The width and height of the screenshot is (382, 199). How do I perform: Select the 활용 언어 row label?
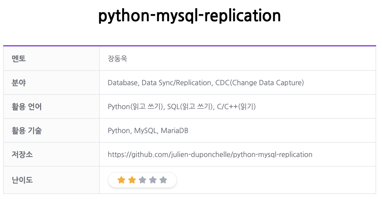click(27, 107)
